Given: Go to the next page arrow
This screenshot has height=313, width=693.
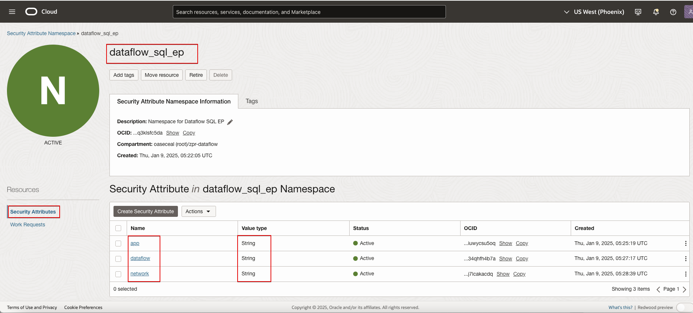Looking at the screenshot, I should click(x=684, y=289).
